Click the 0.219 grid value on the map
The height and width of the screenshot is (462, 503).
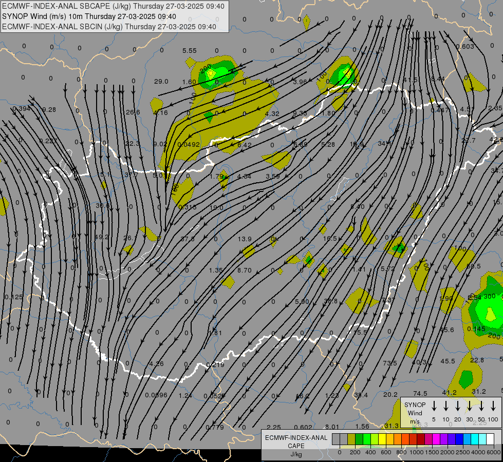(215, 364)
